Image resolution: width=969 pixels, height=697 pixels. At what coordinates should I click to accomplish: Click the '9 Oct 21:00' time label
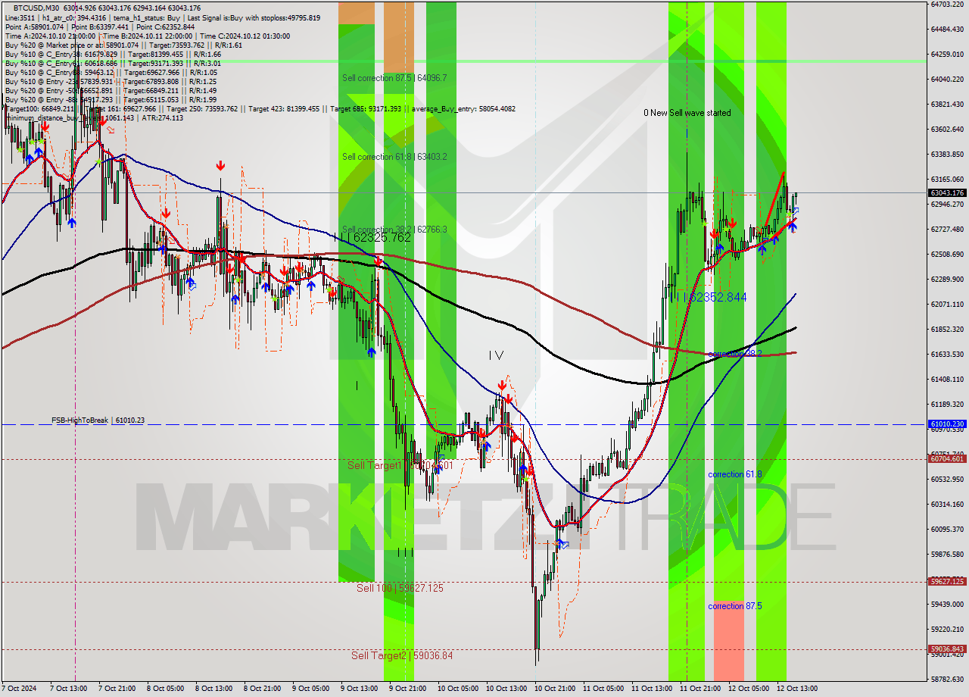click(x=407, y=689)
